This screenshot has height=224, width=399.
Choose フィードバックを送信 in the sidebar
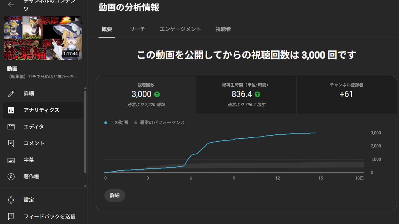pos(43,216)
